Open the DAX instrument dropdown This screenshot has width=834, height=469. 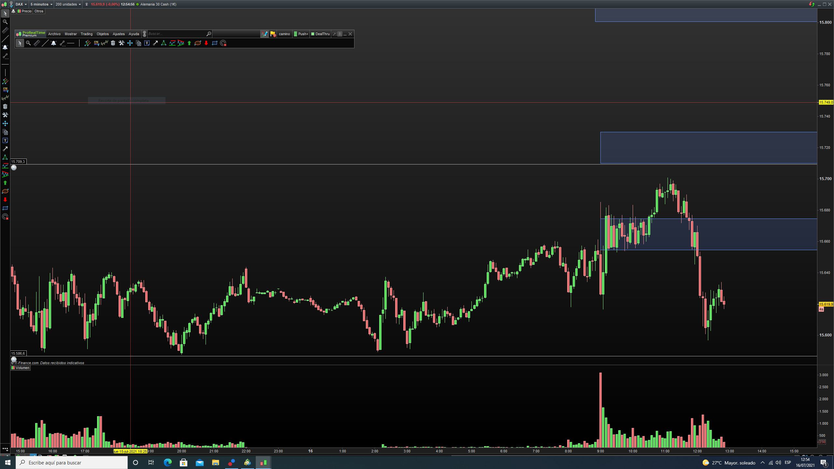[21, 4]
